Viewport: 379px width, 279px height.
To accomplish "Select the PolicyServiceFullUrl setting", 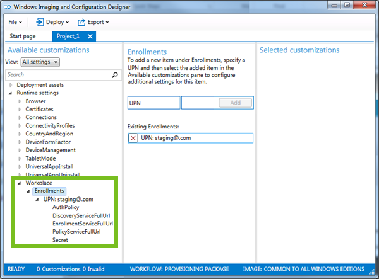I will point(76,232).
